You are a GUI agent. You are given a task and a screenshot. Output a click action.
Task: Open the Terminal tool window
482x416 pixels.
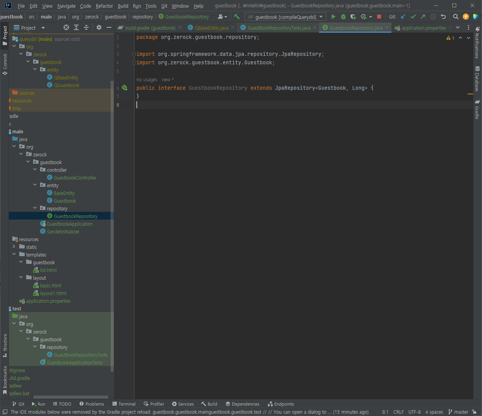124,404
